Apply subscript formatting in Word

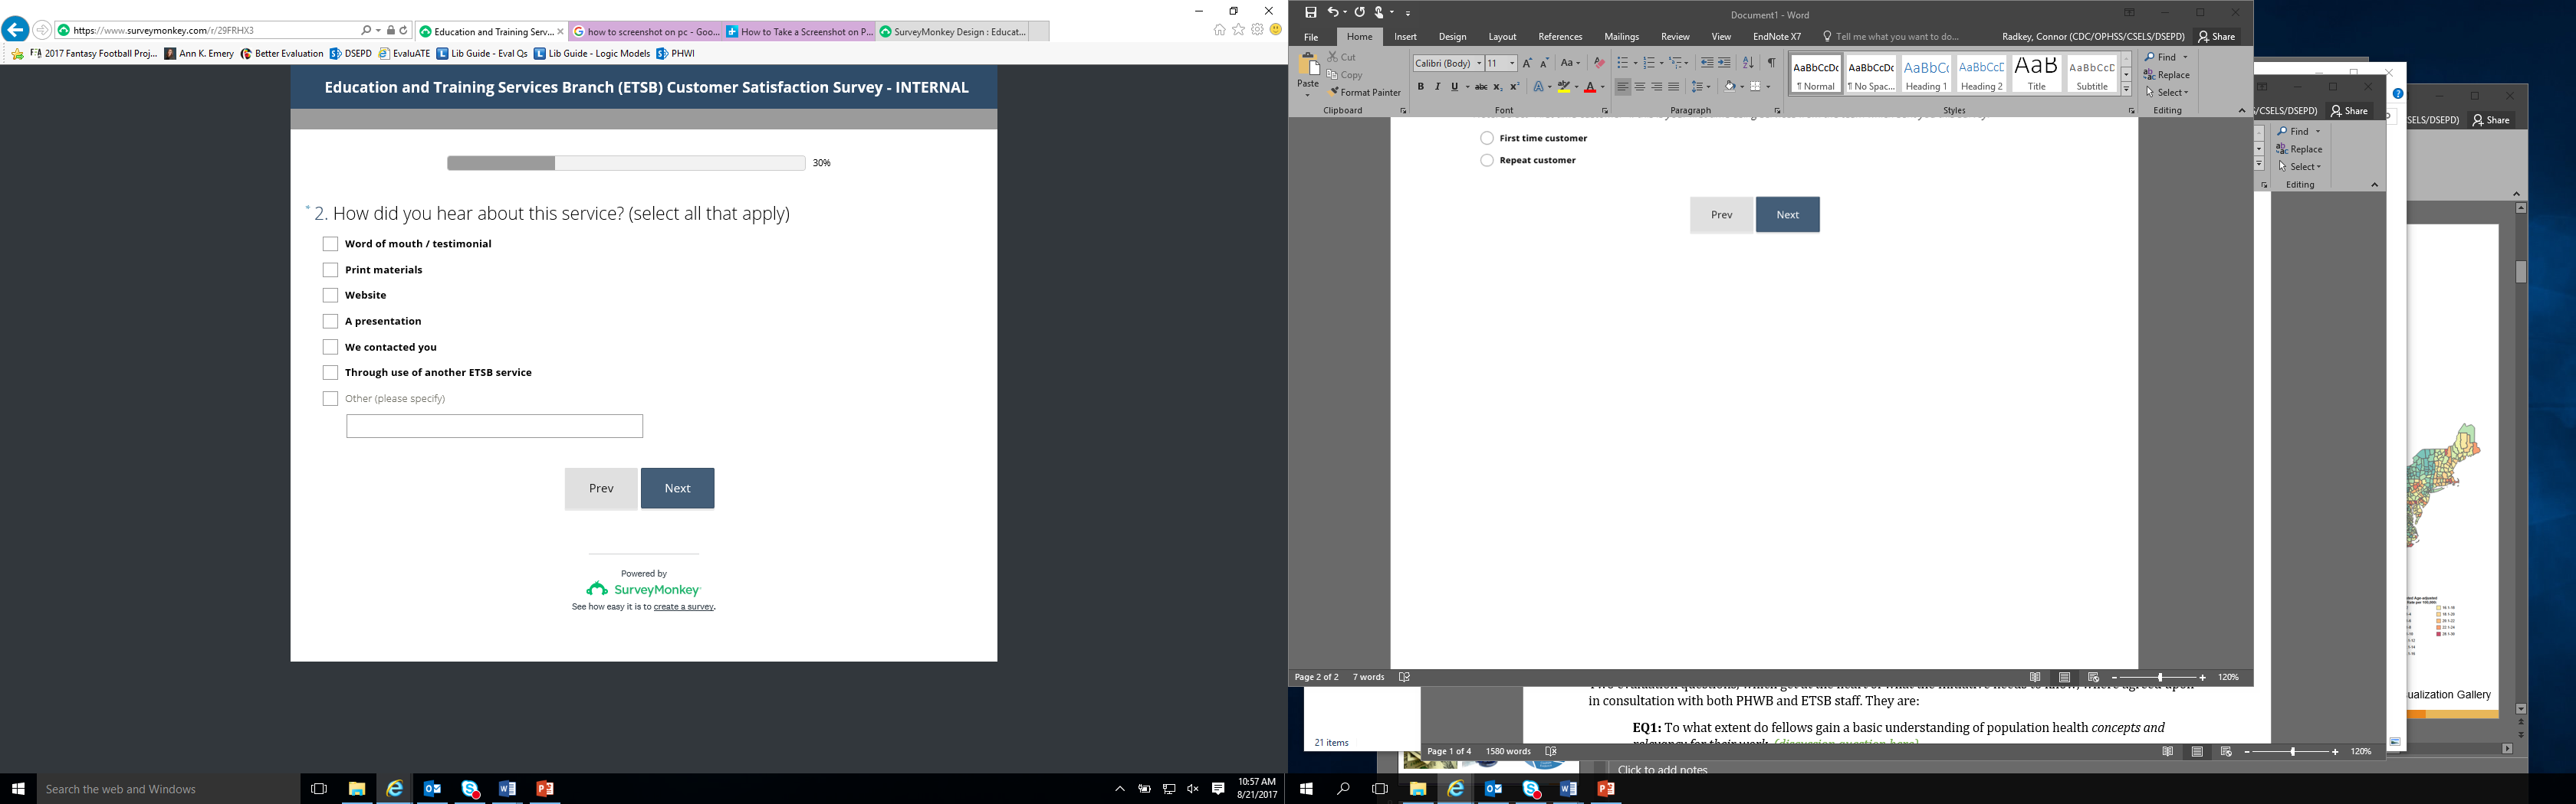tap(1498, 87)
